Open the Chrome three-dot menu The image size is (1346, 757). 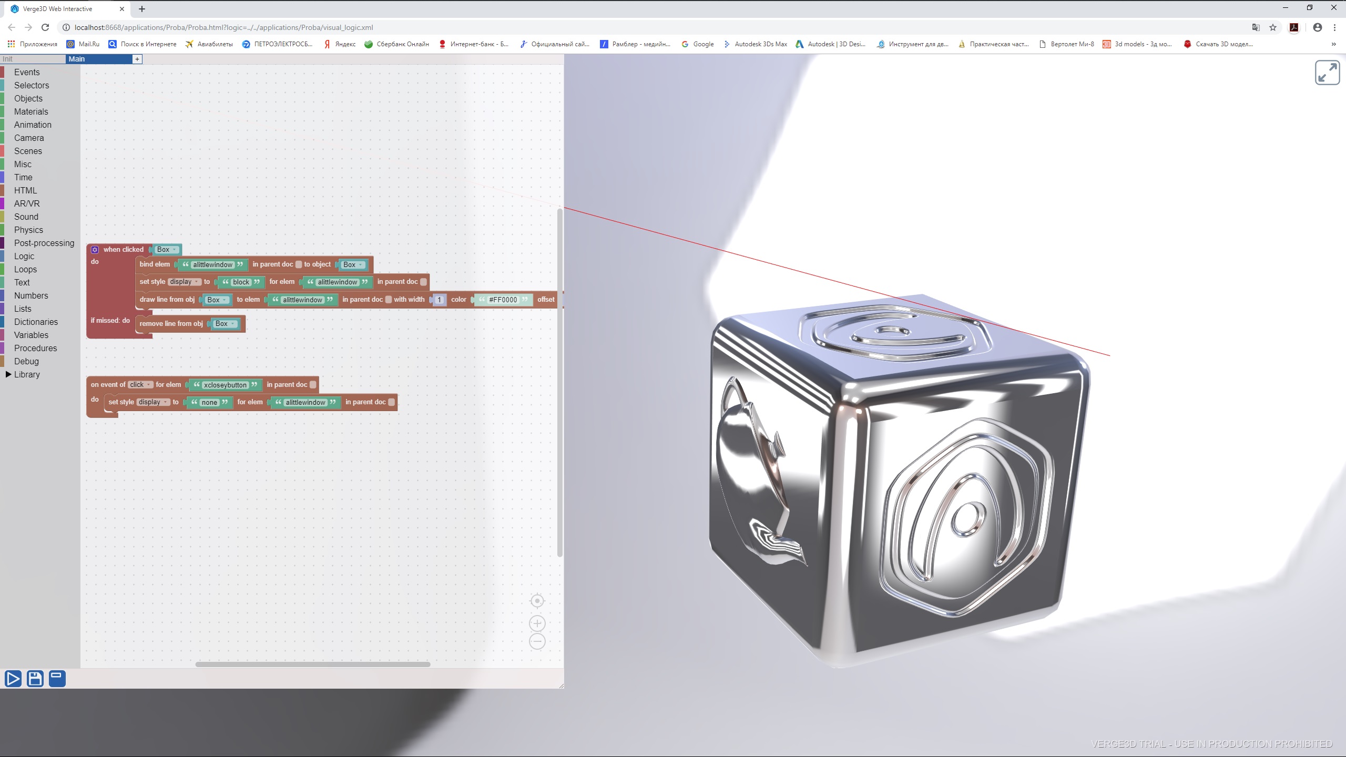click(1334, 27)
